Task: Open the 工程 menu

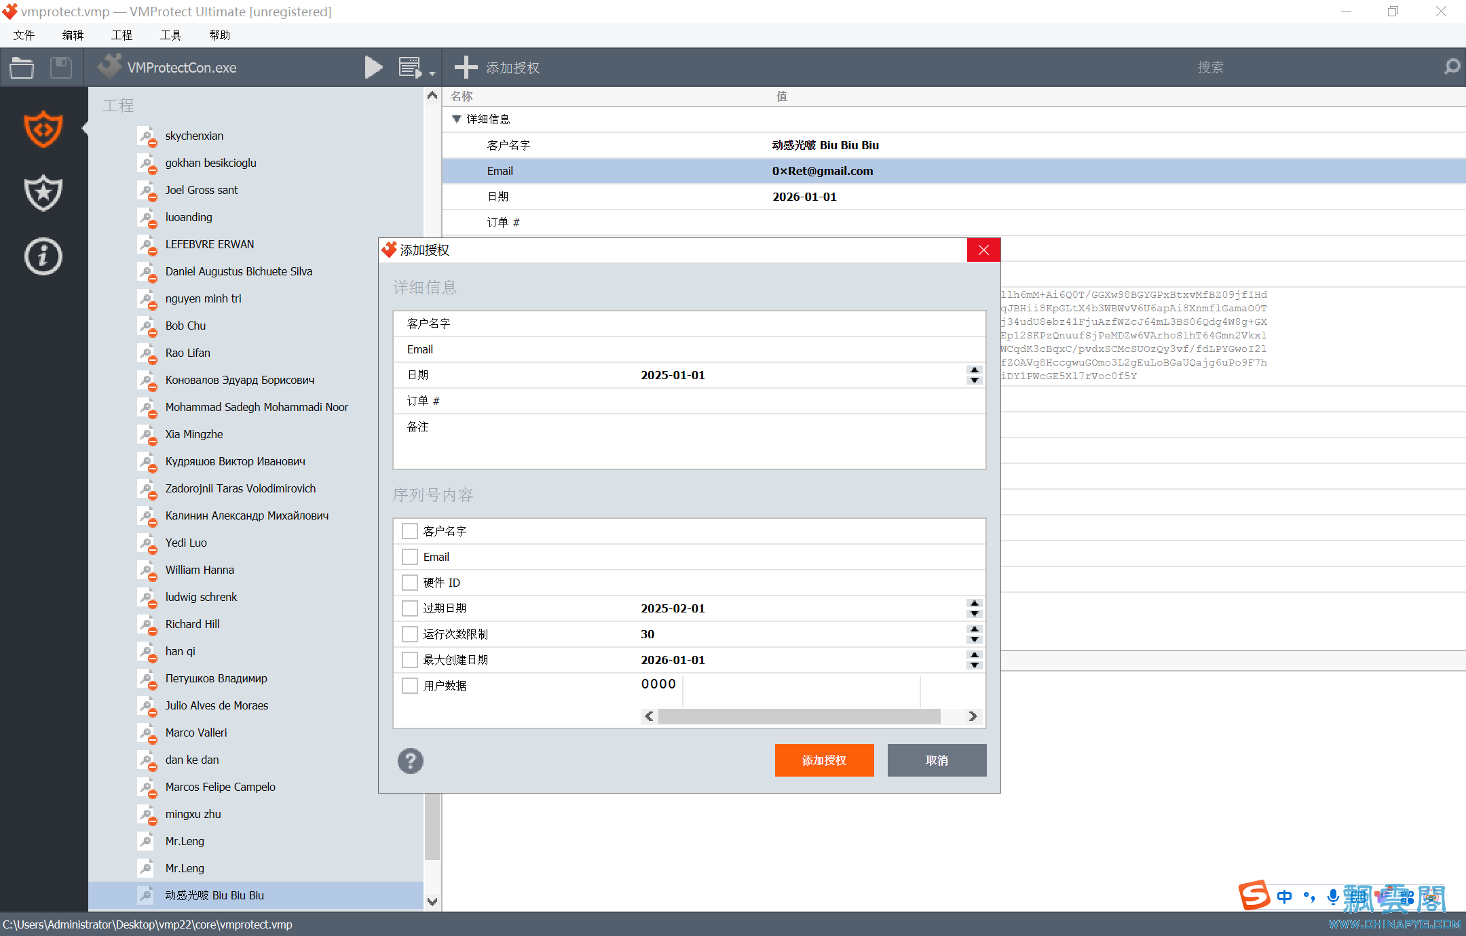Action: pos(121,35)
